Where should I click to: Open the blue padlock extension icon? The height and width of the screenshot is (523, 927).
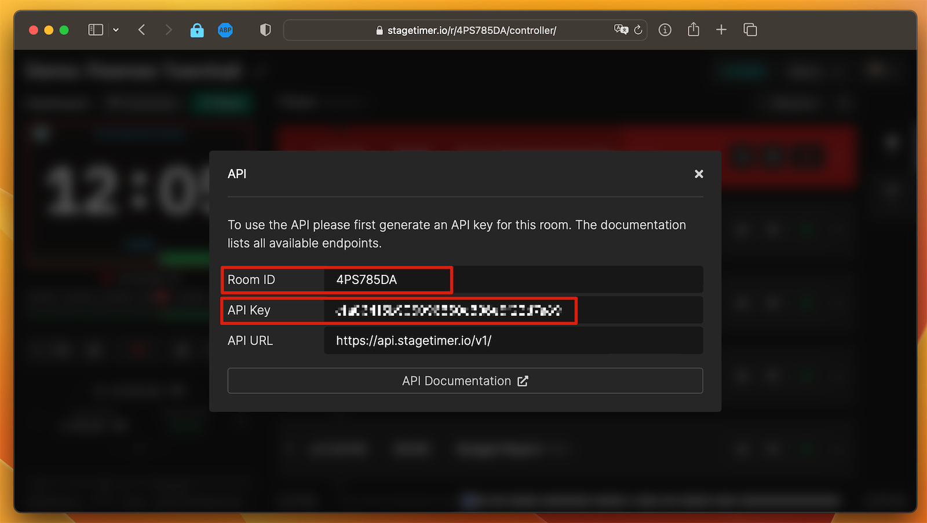click(197, 30)
